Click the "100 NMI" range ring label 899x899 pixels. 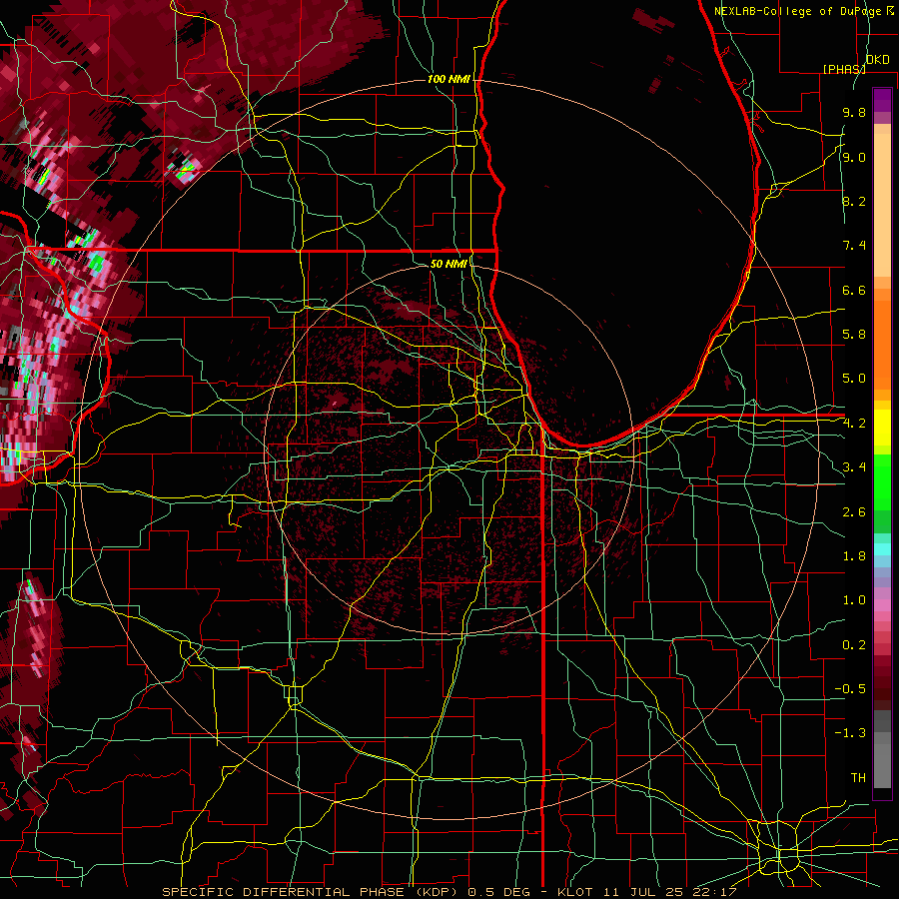click(x=449, y=79)
